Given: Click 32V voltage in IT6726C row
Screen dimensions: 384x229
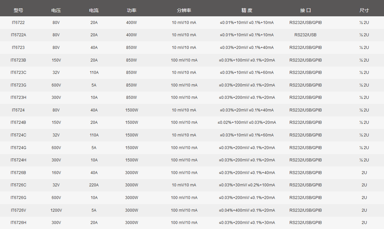Looking at the screenshot, I should (x=56, y=185).
